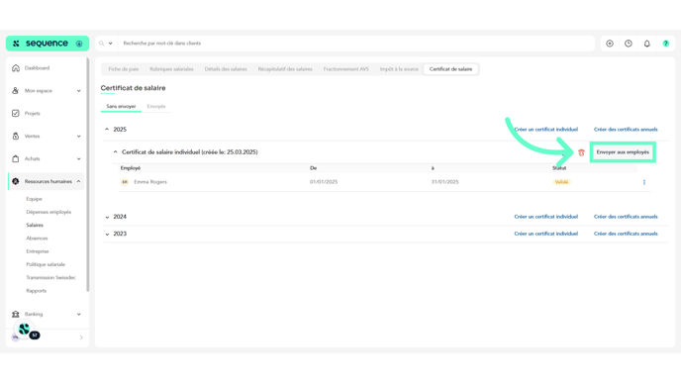Screen dimensions: 681x383
Task: Open the clock time tracking icon
Action: click(629, 44)
